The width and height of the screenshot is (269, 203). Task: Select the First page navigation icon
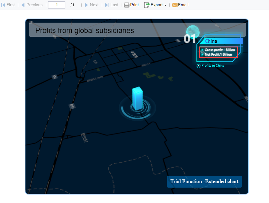(3, 5)
